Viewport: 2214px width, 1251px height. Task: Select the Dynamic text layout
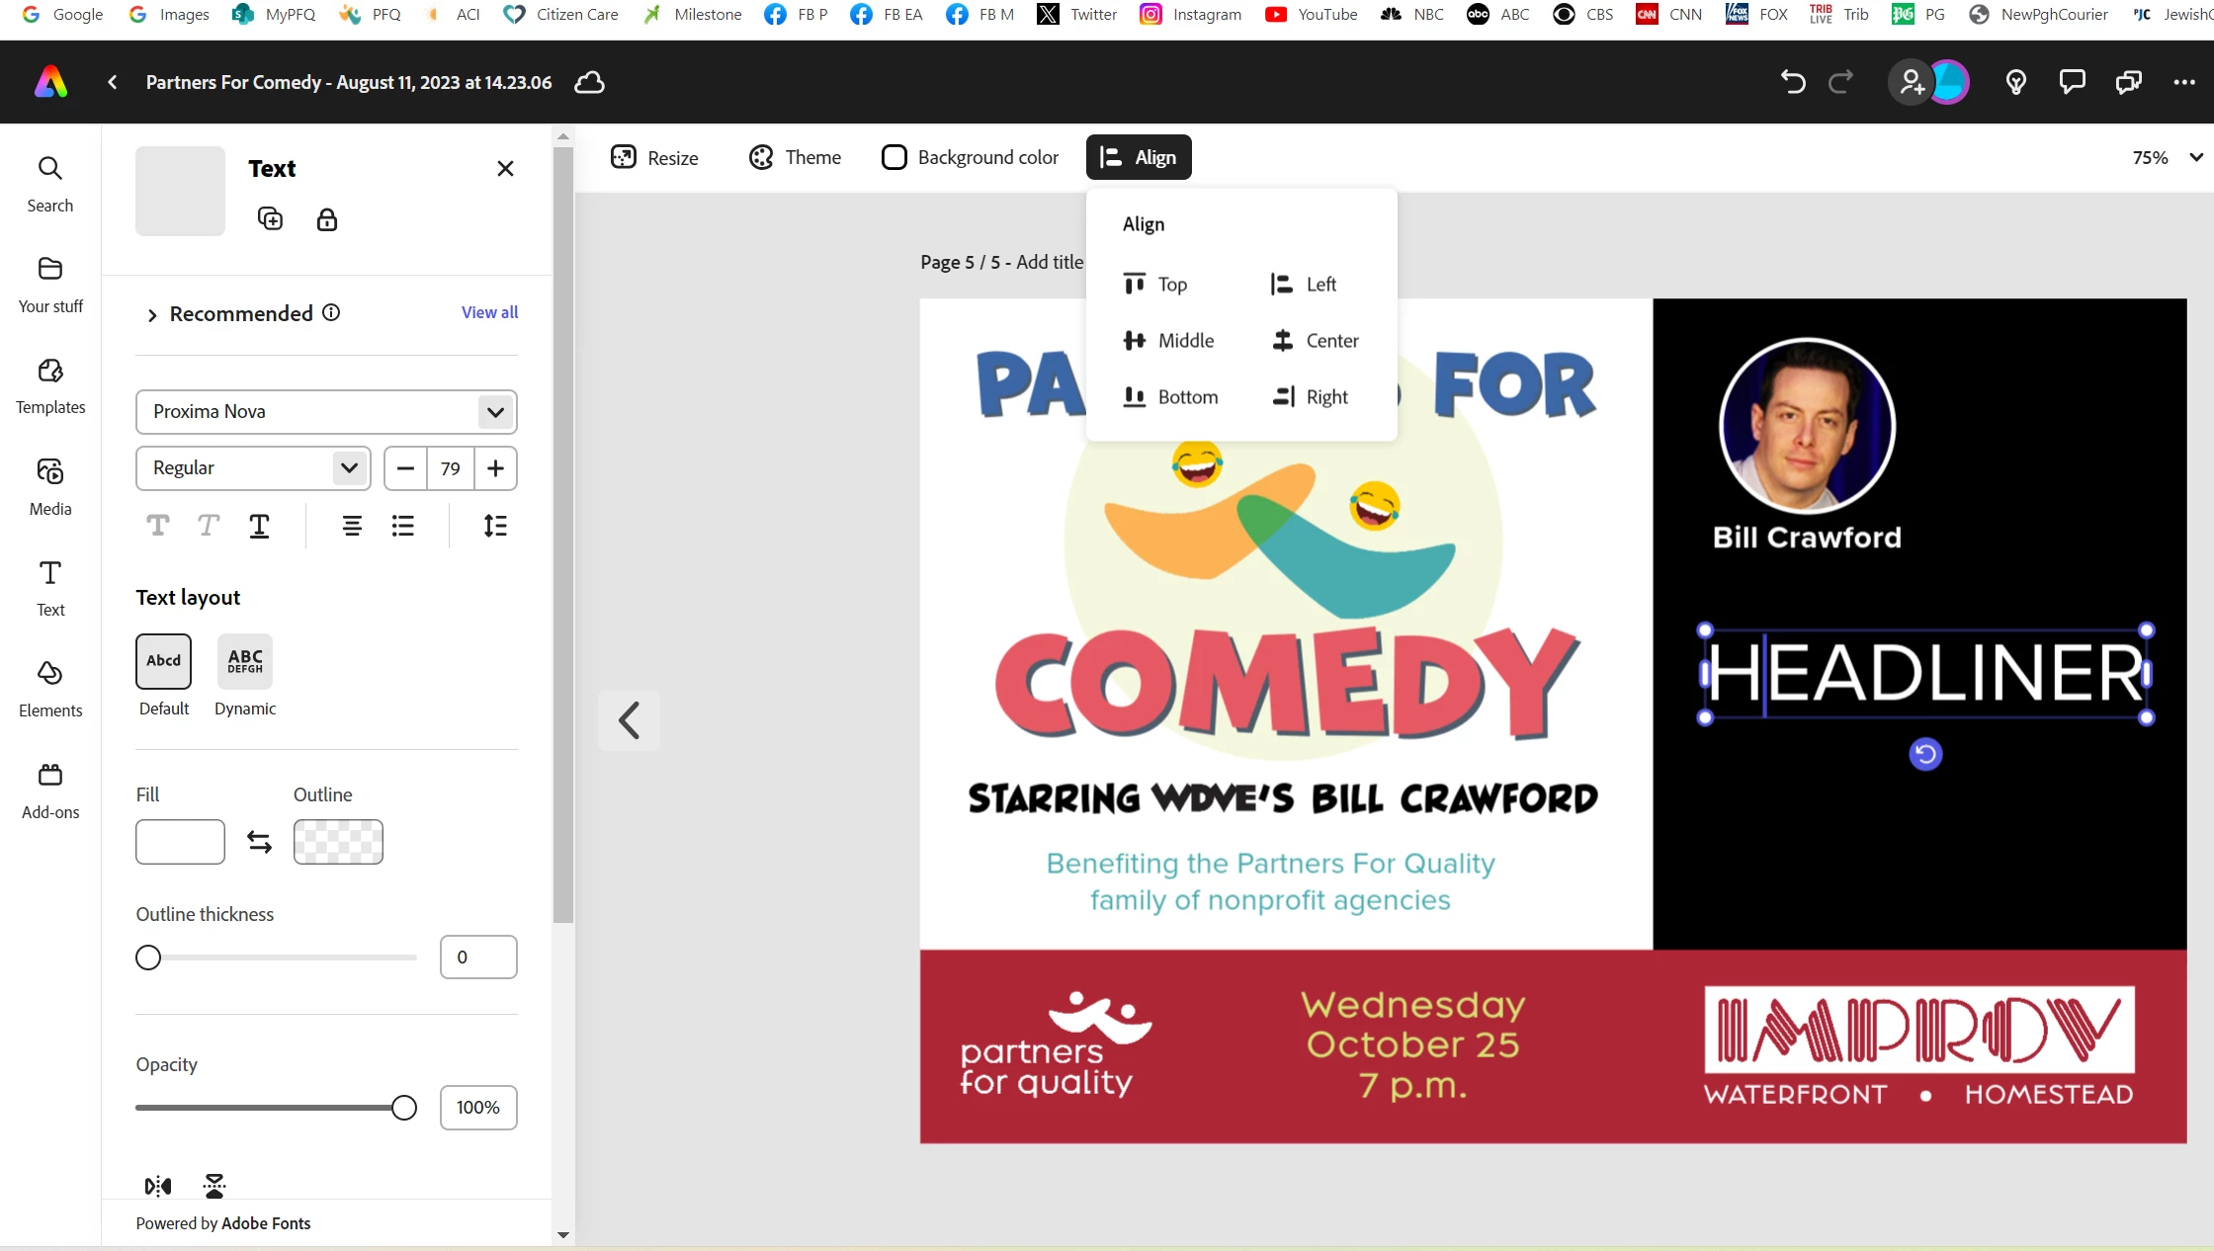point(245,661)
